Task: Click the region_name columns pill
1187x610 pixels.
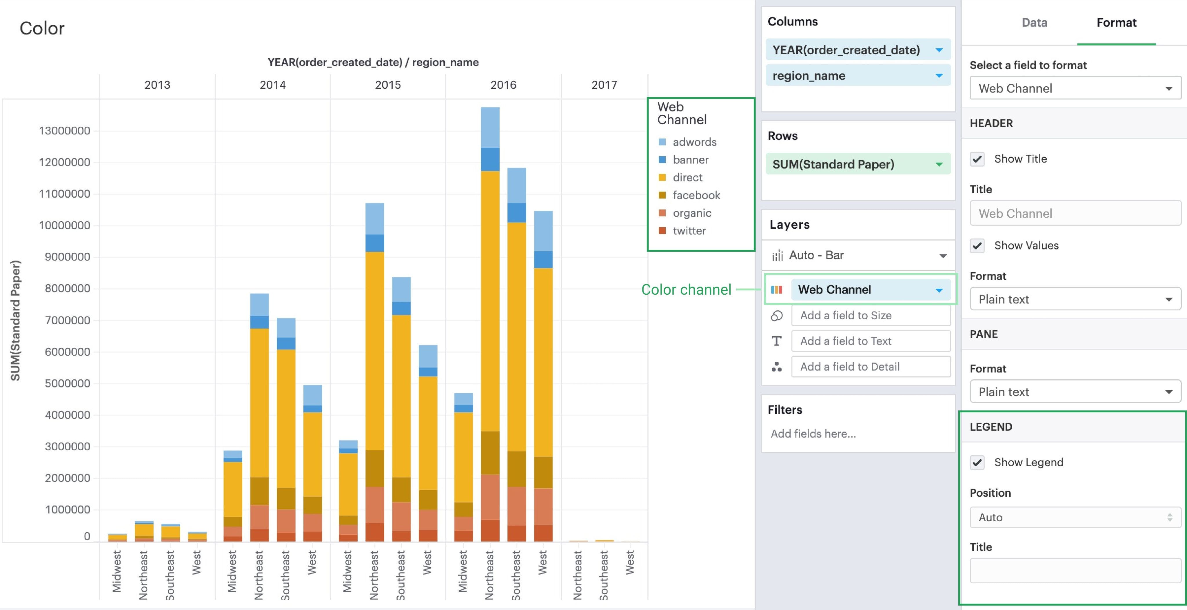Action: tap(809, 76)
